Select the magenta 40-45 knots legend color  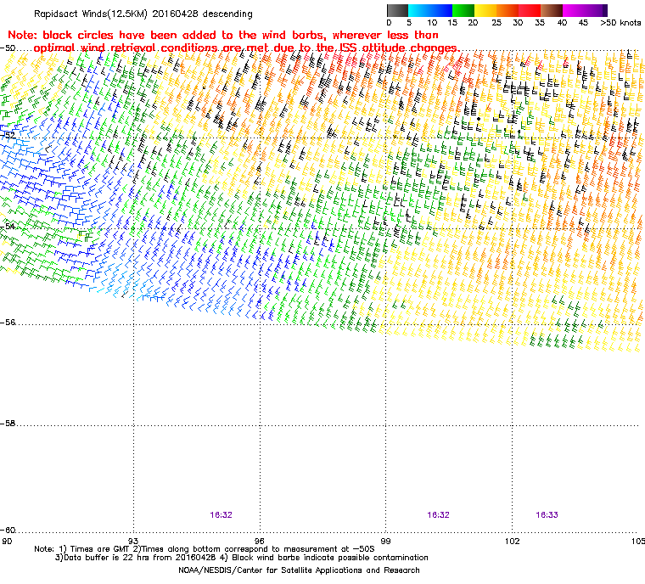[575, 10]
